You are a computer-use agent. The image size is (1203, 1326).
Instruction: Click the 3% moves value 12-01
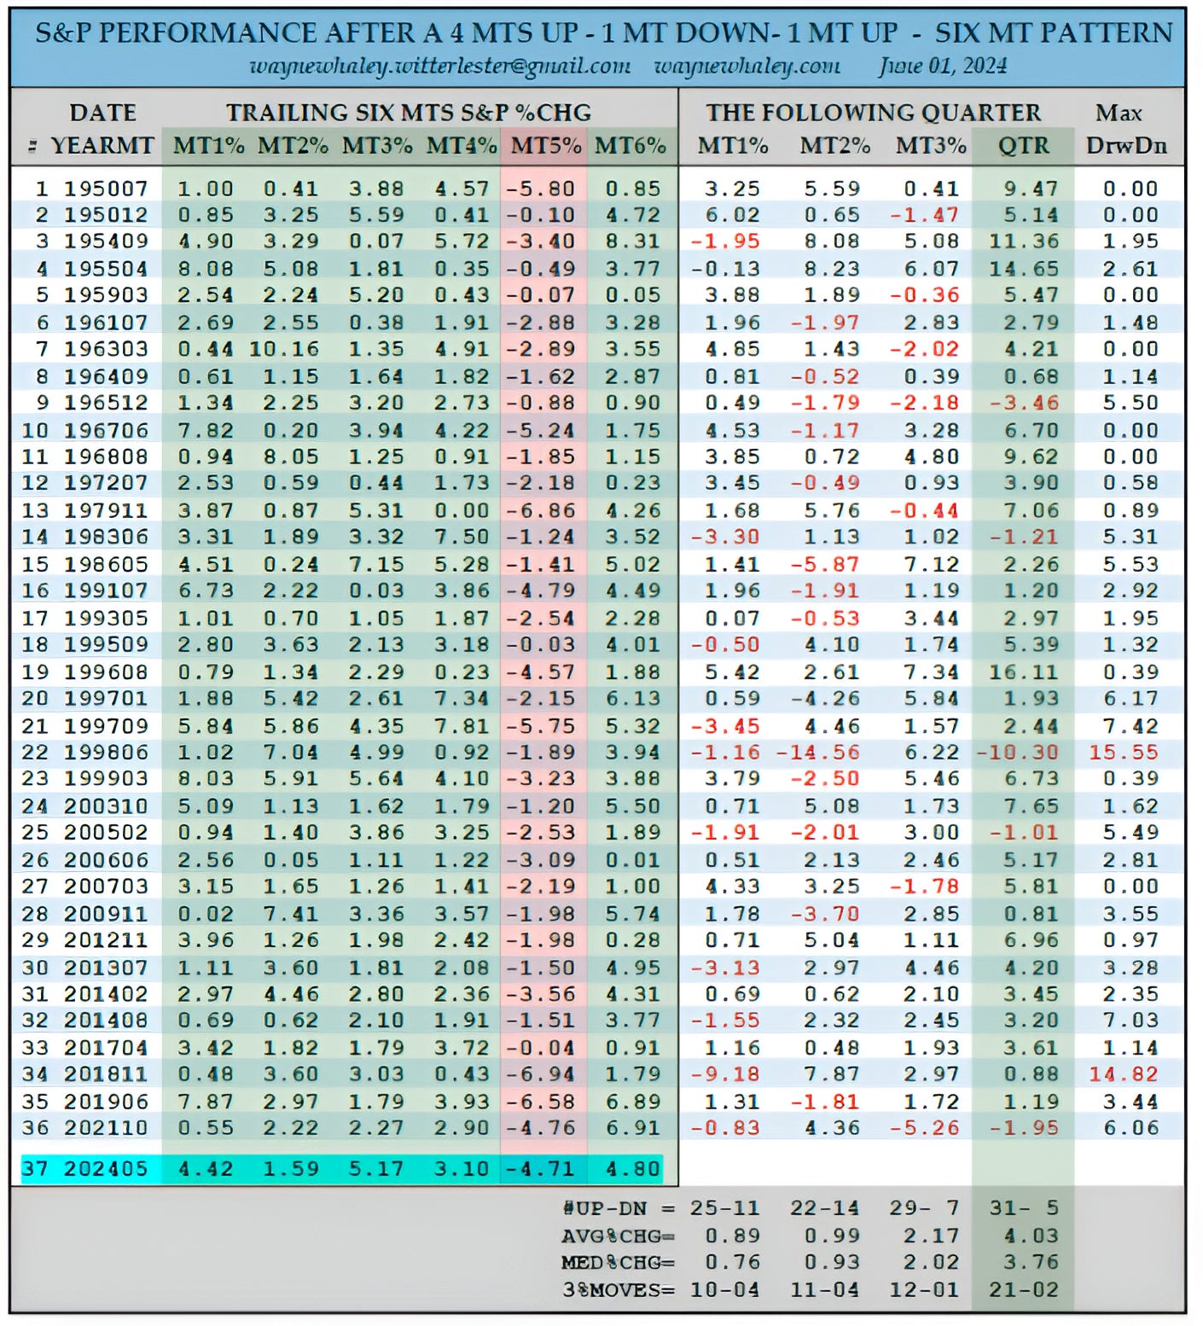[924, 1290]
